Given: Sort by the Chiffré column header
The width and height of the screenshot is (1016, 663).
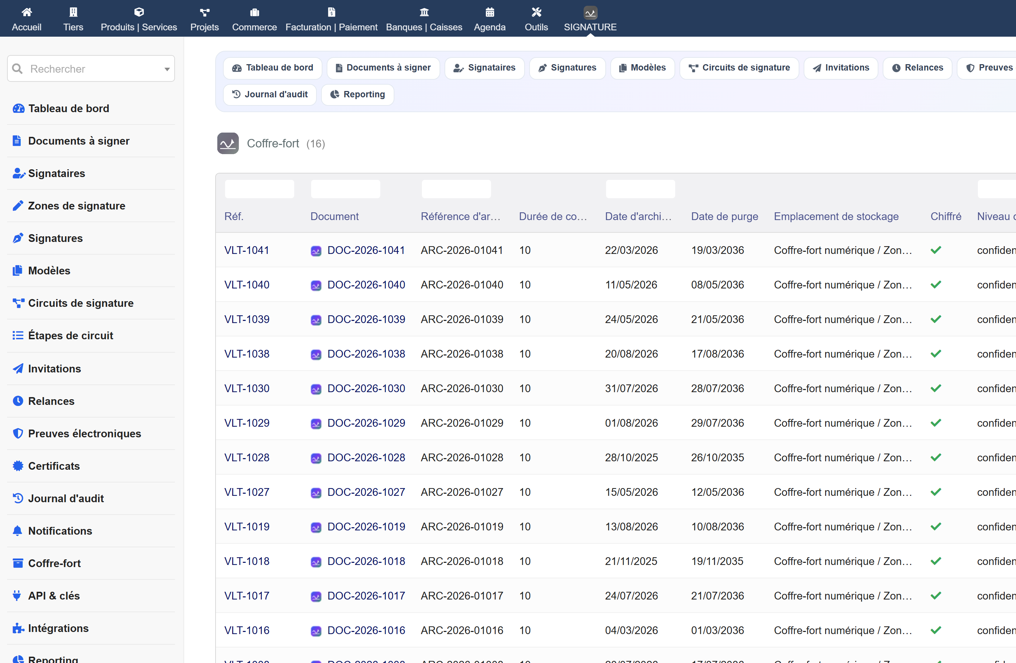Looking at the screenshot, I should tap(945, 216).
